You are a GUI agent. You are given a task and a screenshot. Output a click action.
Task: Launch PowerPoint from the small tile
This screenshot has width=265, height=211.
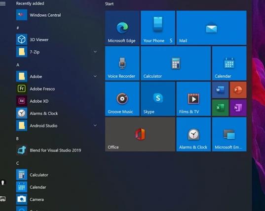pos(238,90)
